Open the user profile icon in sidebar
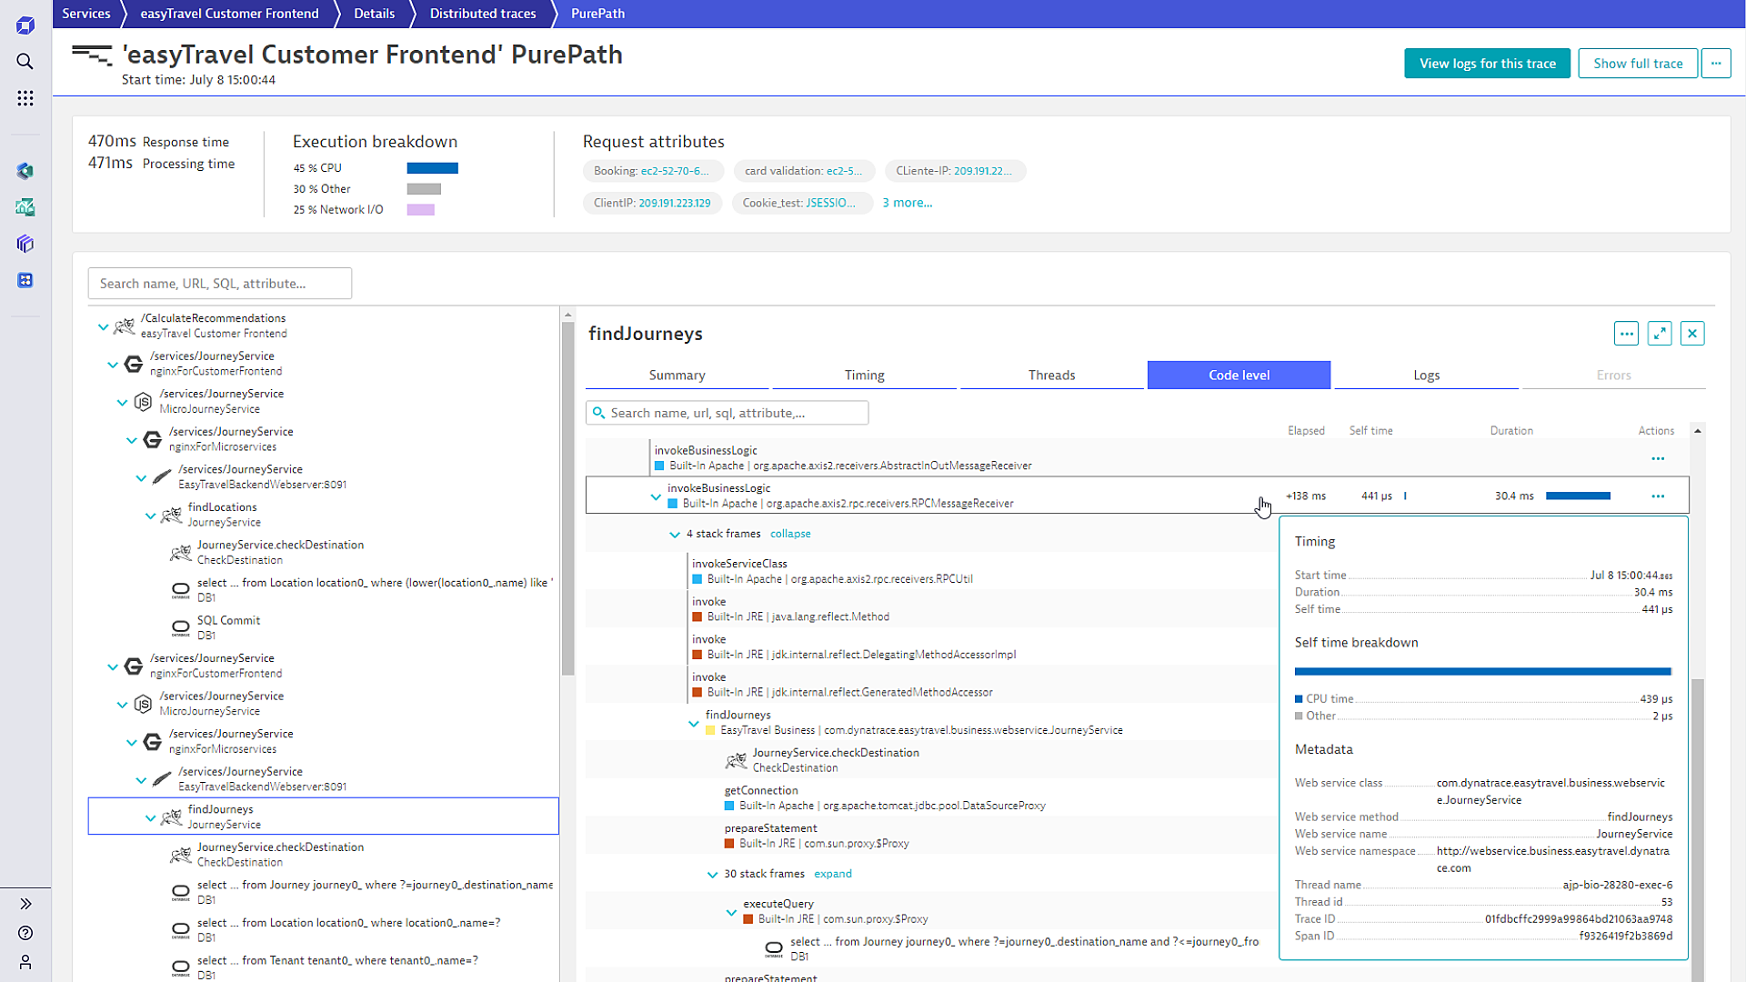Viewport: 1746px width, 982px height. (25, 962)
